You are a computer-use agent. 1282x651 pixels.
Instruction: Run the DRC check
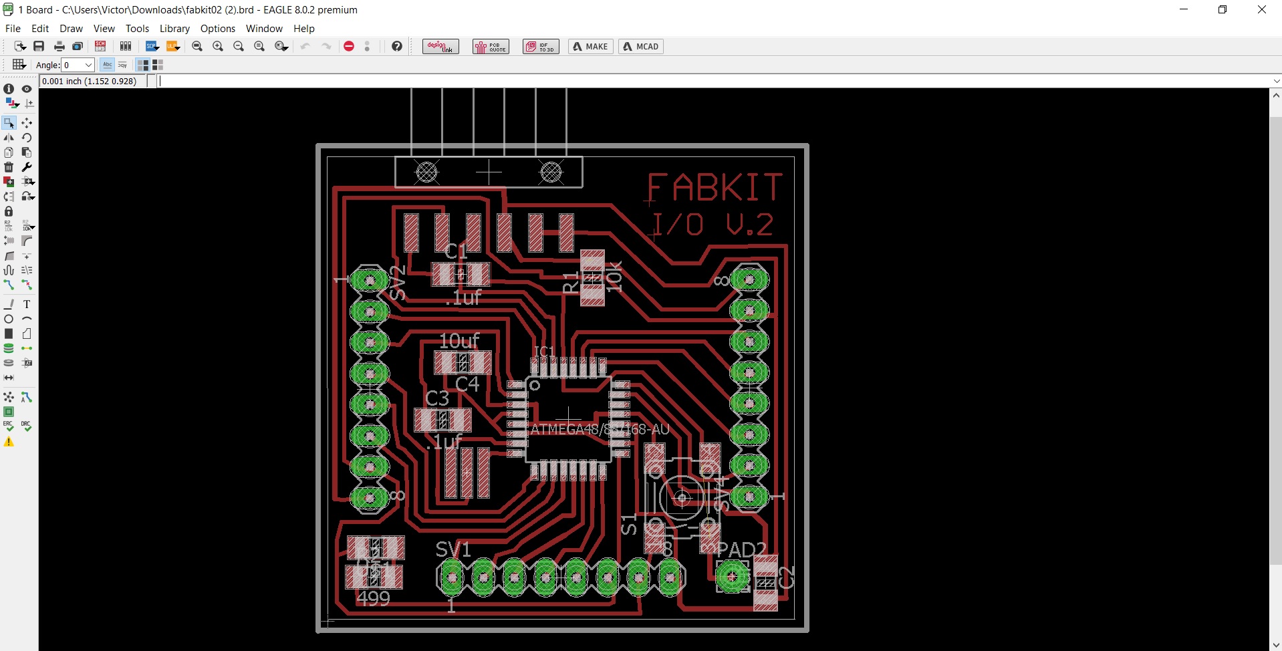27,426
